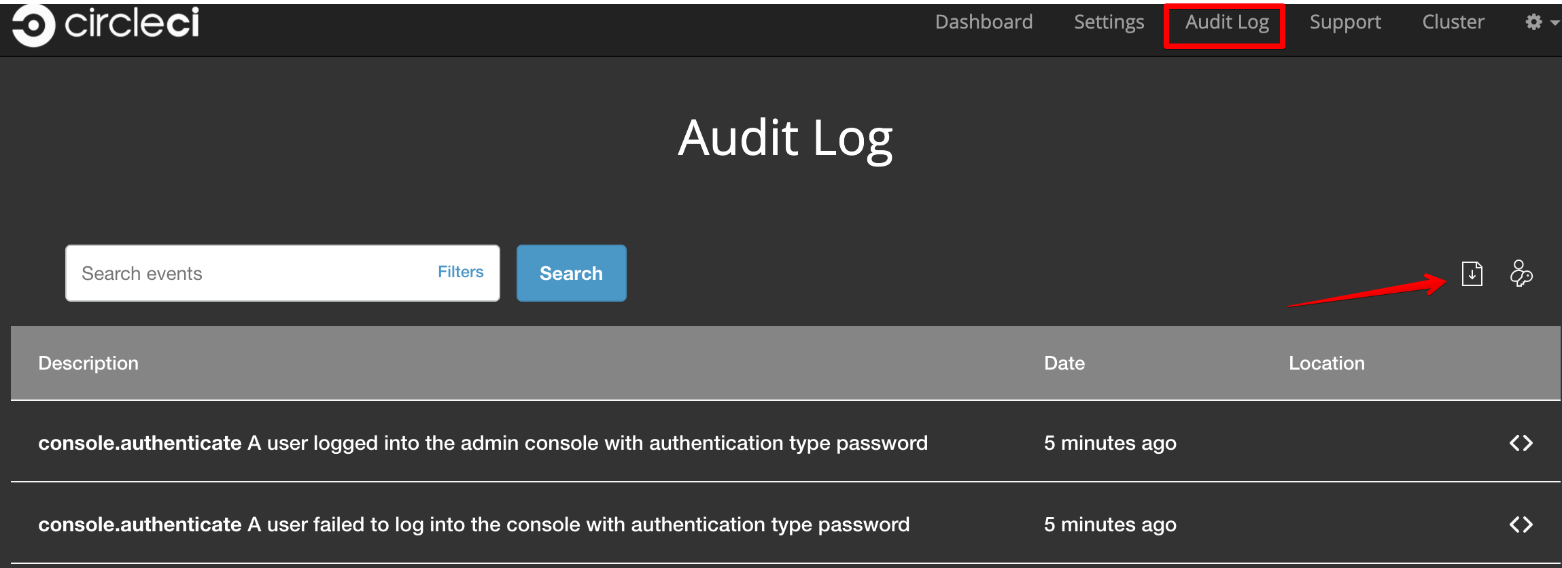
Task: Select the 'user failed to log into' event
Action: point(474,525)
